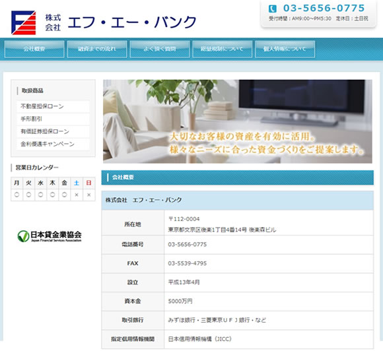Click the fax number 03-5539-4795
The image size is (383, 351).
point(188,263)
